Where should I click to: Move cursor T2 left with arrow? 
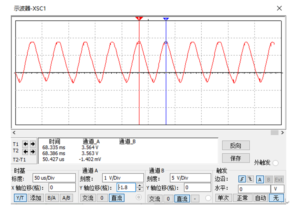(x=26, y=151)
